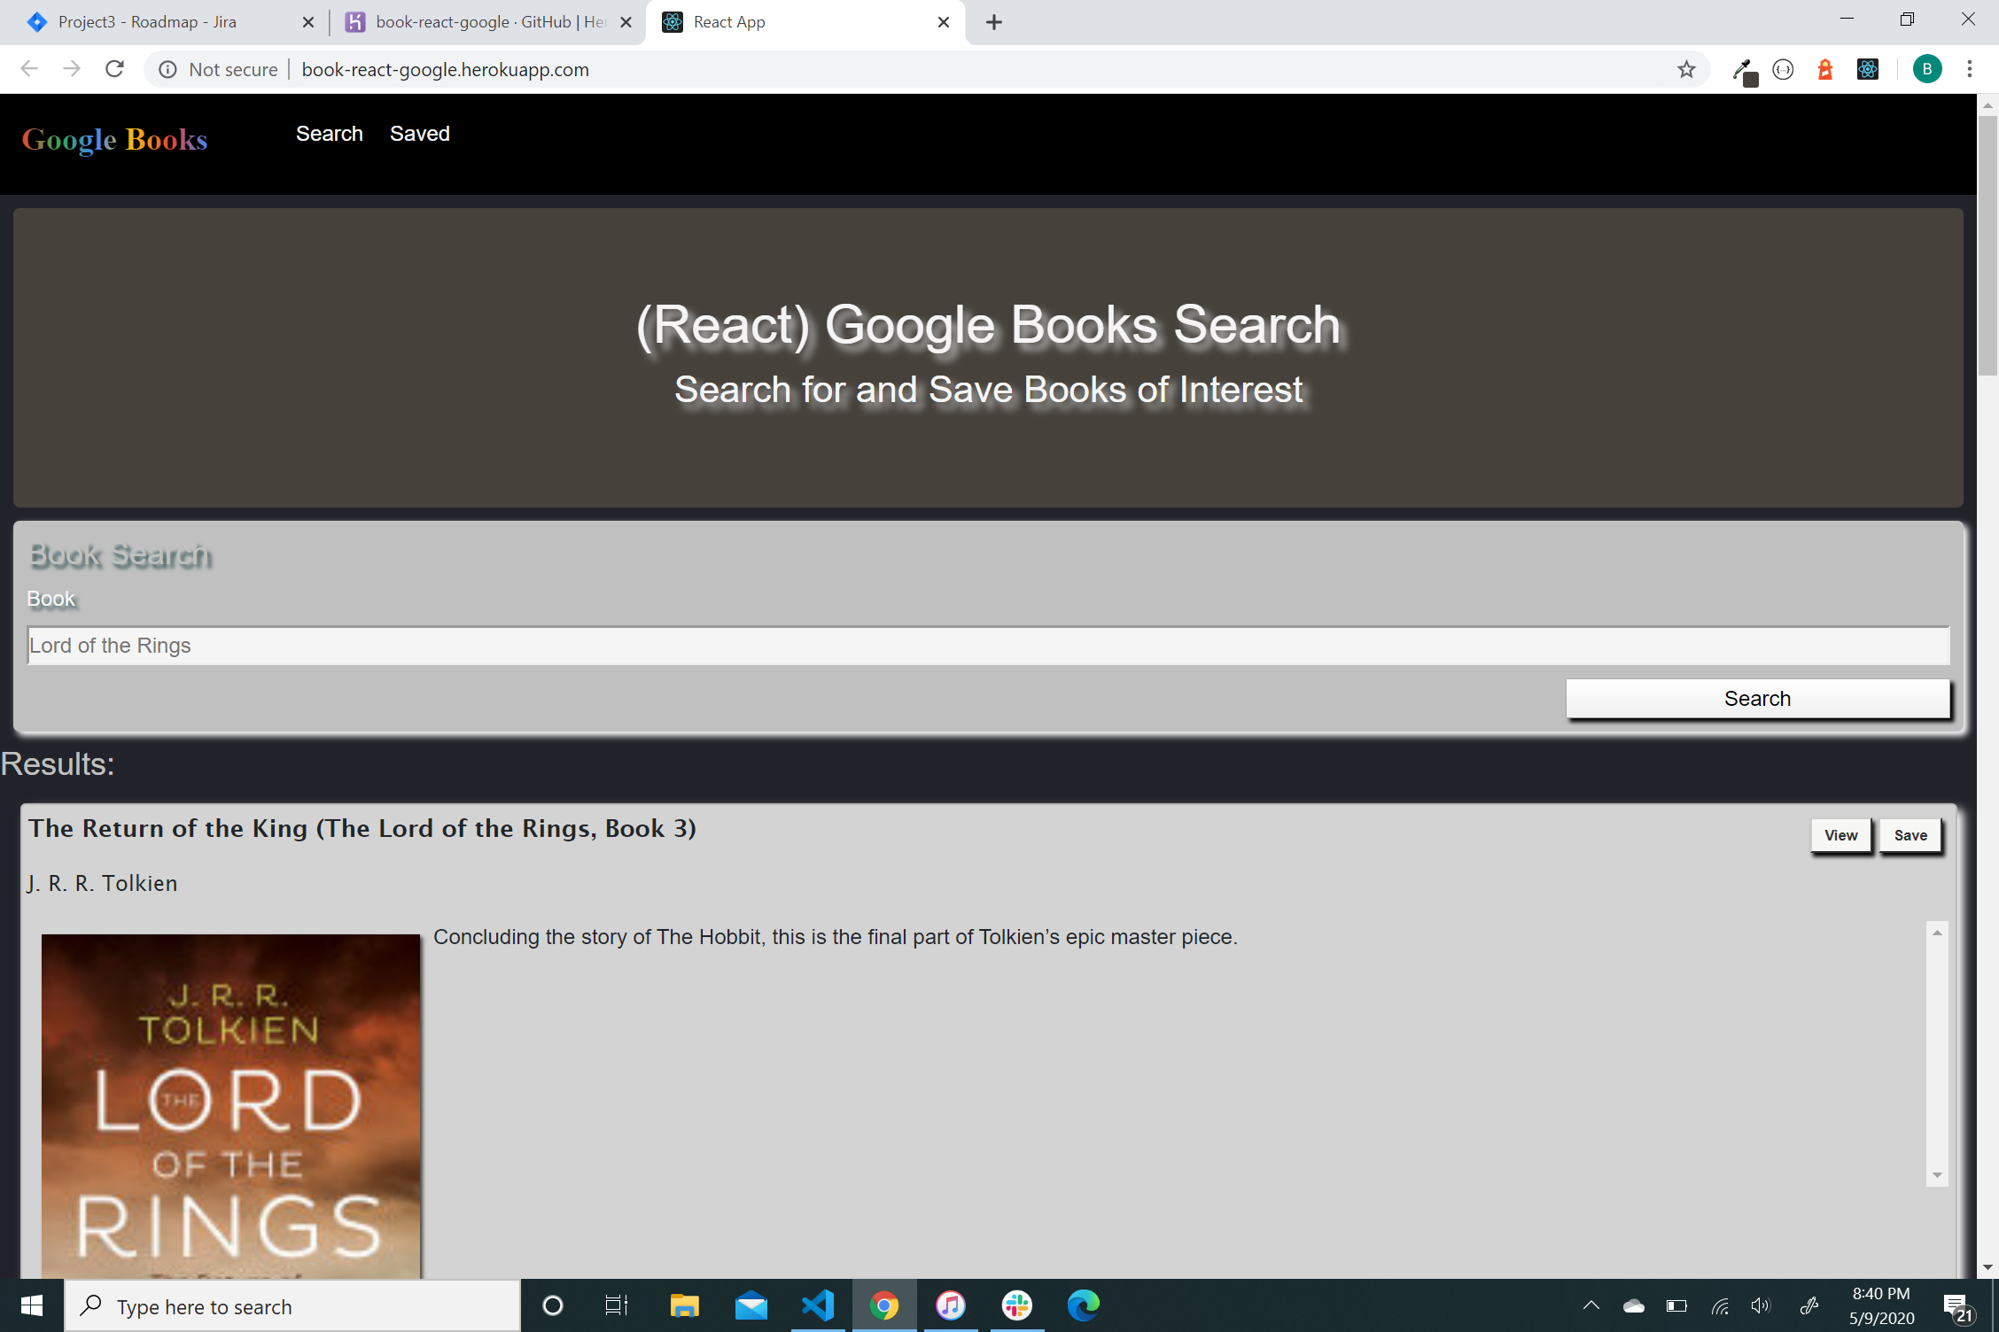
Task: Open Mail app from taskbar
Action: click(x=751, y=1305)
